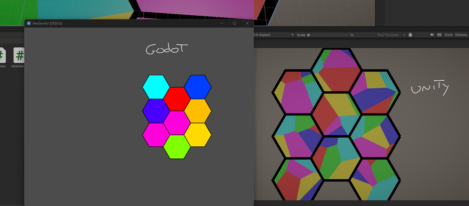Maximize the HexGenVor window
This screenshot has width=469, height=206.
pyautogui.click(x=234, y=23)
